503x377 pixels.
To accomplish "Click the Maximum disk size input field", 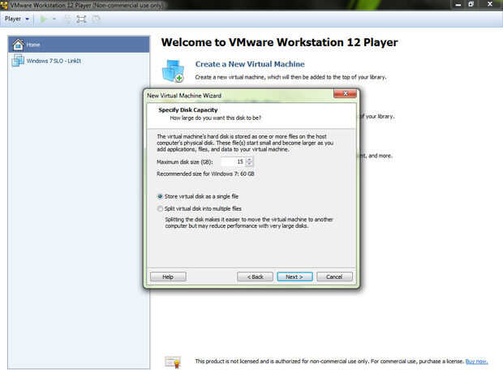I will click(x=233, y=162).
